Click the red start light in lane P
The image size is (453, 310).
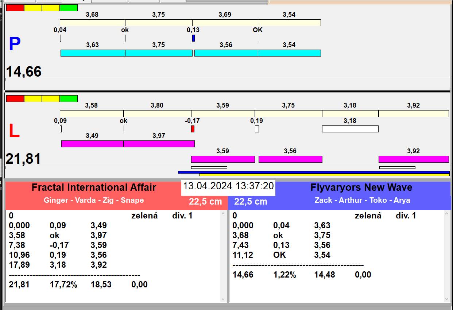(15, 8)
